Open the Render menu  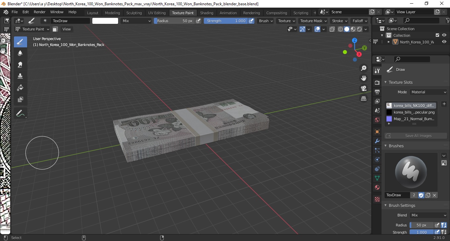tap(39, 12)
